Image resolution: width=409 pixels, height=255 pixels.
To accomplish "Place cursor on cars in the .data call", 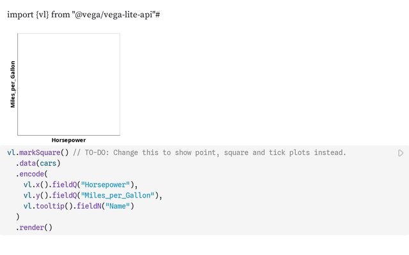I will pyautogui.click(x=48, y=163).
